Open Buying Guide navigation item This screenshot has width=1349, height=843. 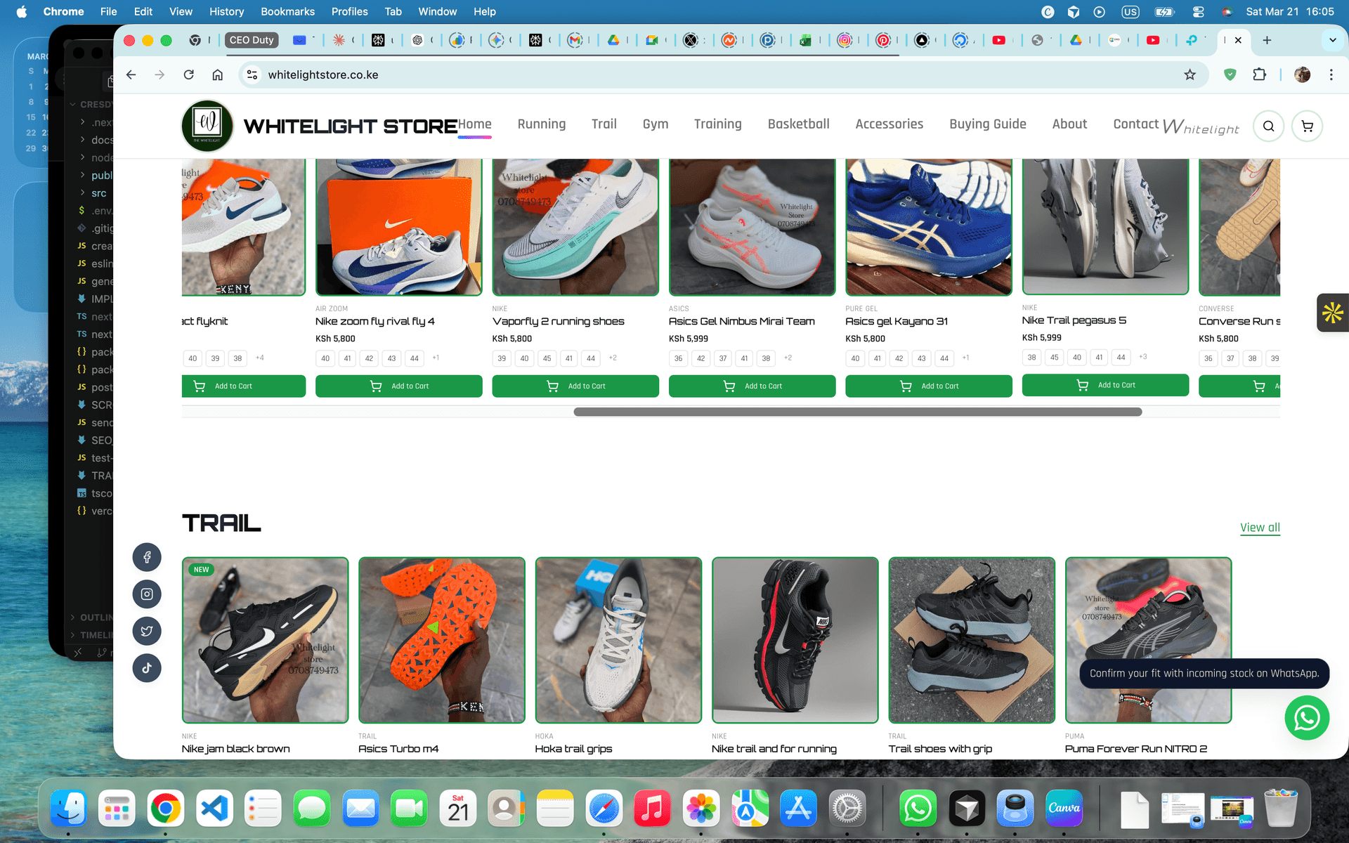[x=988, y=124]
